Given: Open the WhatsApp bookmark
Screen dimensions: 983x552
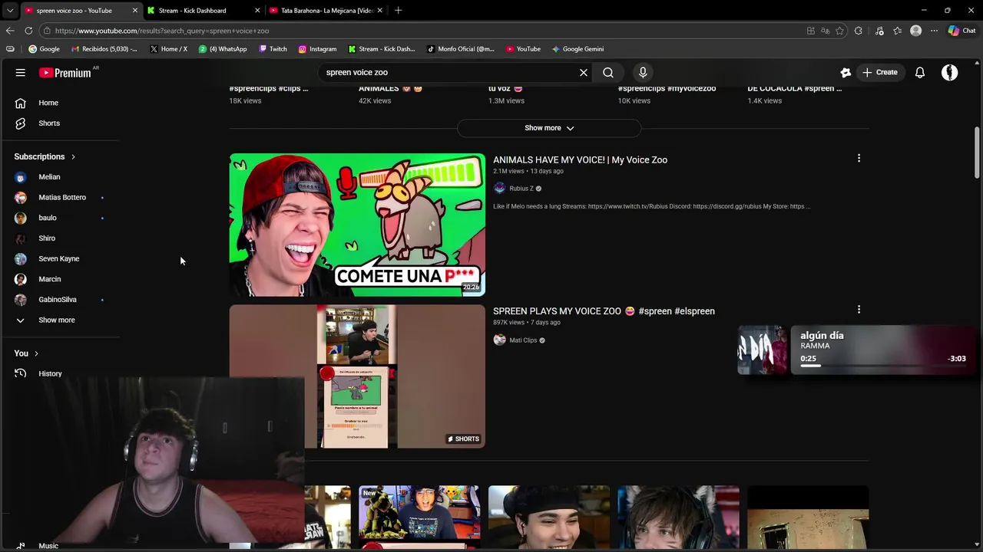Looking at the screenshot, I should pos(223,49).
